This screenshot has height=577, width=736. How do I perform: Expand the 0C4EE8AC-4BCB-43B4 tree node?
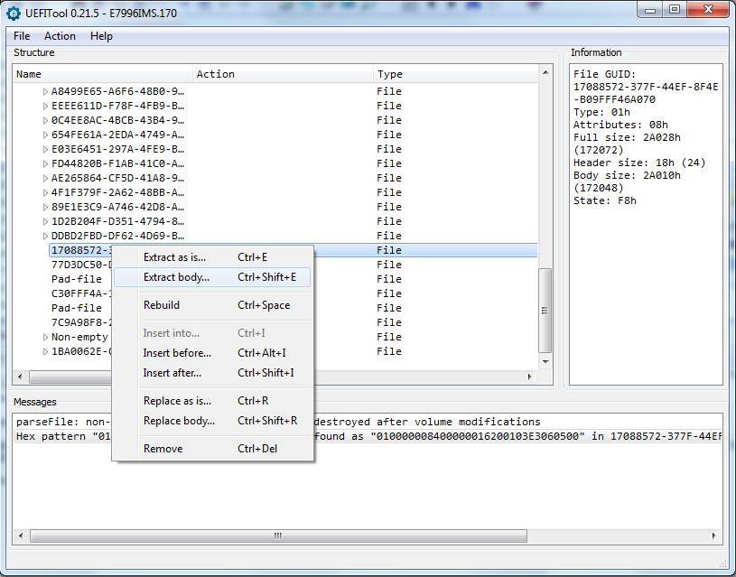[45, 121]
